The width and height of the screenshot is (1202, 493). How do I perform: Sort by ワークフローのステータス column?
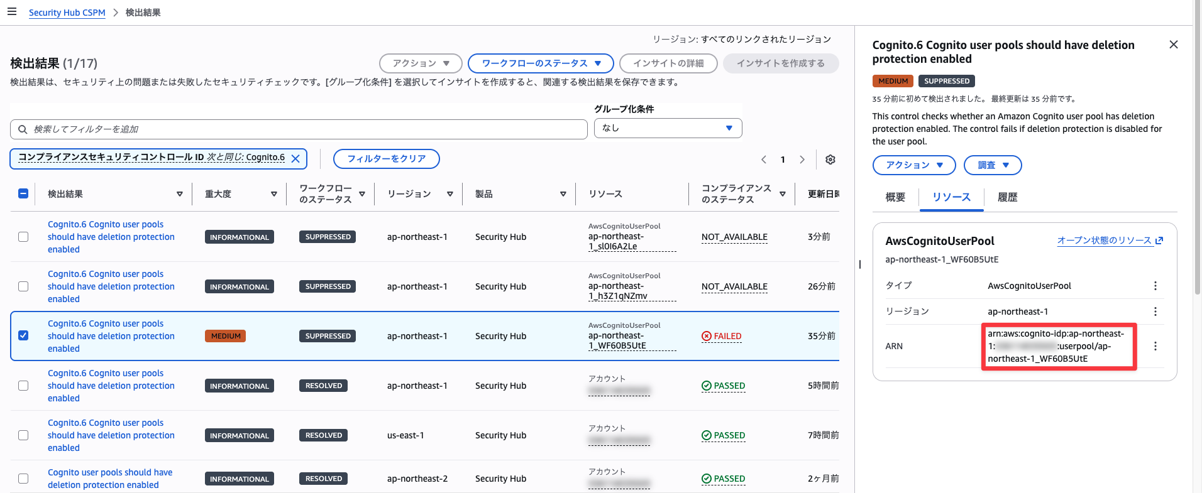pyautogui.click(x=362, y=194)
